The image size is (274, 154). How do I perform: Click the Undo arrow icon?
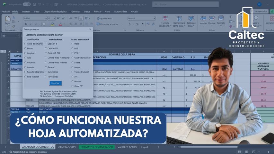click(x=40, y=4)
